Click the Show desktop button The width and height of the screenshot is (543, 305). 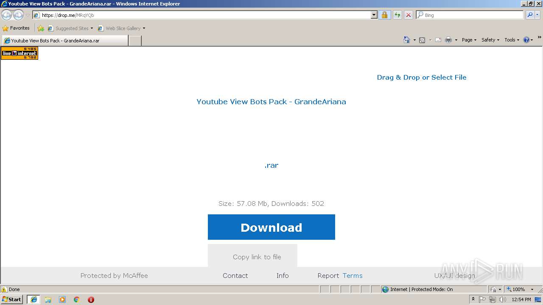click(x=538, y=299)
